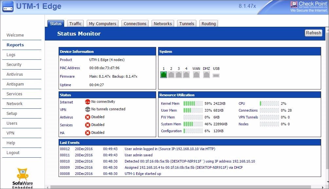Click the HA disabled red X icon
The width and height of the screenshot is (329, 189).
88,133
